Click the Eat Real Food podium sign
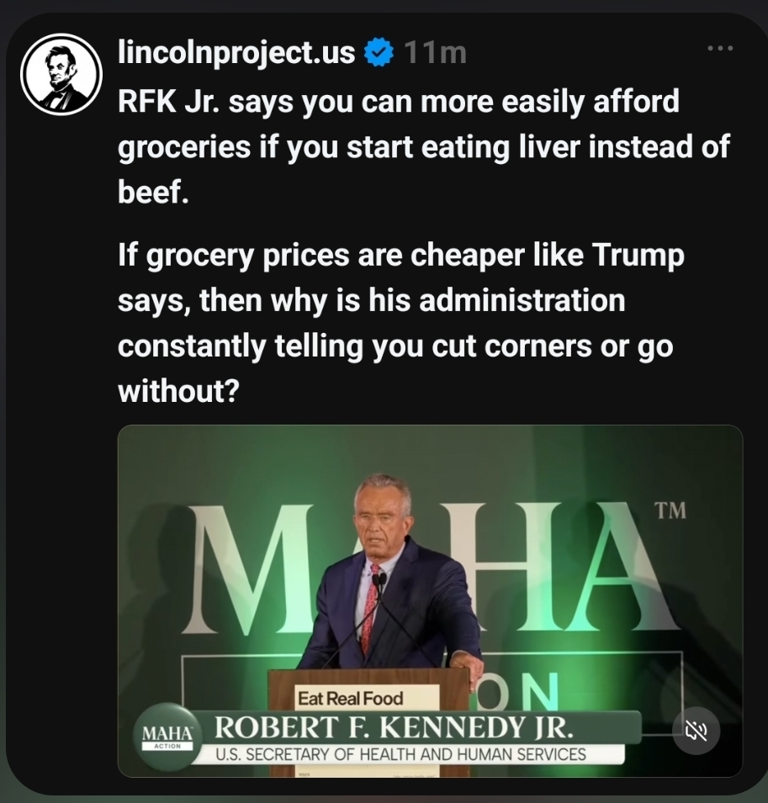Screen dimensions: 768x803 pos(349,698)
